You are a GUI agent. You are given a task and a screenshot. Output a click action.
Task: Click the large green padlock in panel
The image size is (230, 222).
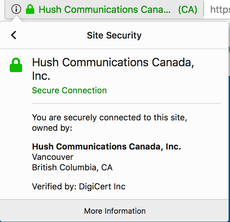coord(16,65)
